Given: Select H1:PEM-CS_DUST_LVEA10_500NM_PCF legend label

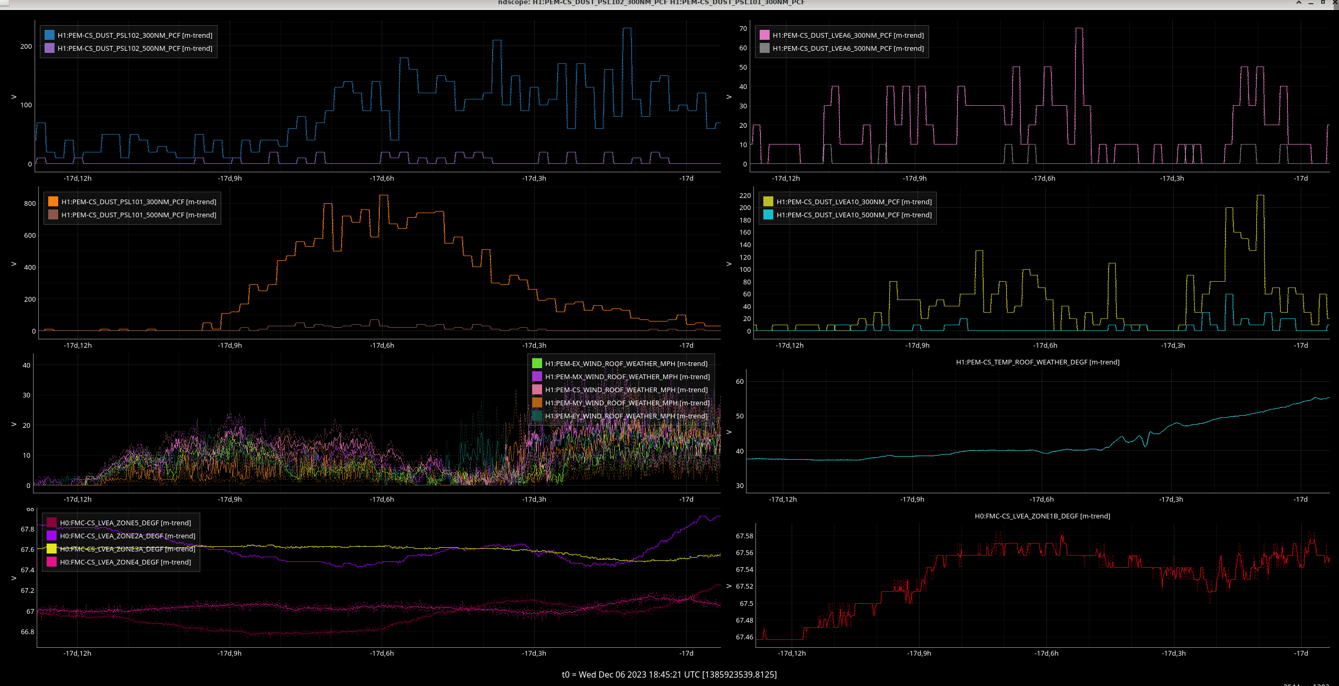Looking at the screenshot, I should pyautogui.click(x=854, y=215).
